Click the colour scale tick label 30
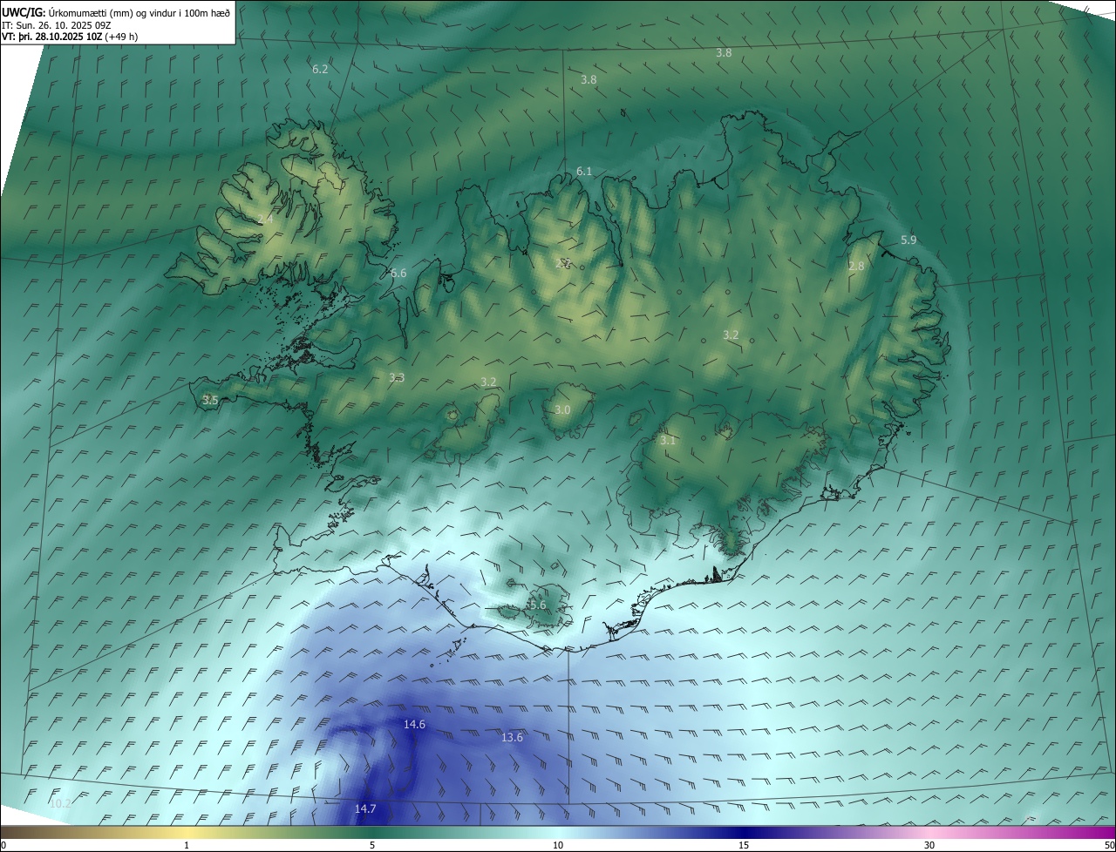The image size is (1116, 852). click(x=929, y=845)
